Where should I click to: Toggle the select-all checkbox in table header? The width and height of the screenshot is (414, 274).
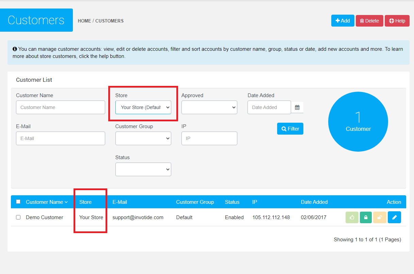(18, 202)
